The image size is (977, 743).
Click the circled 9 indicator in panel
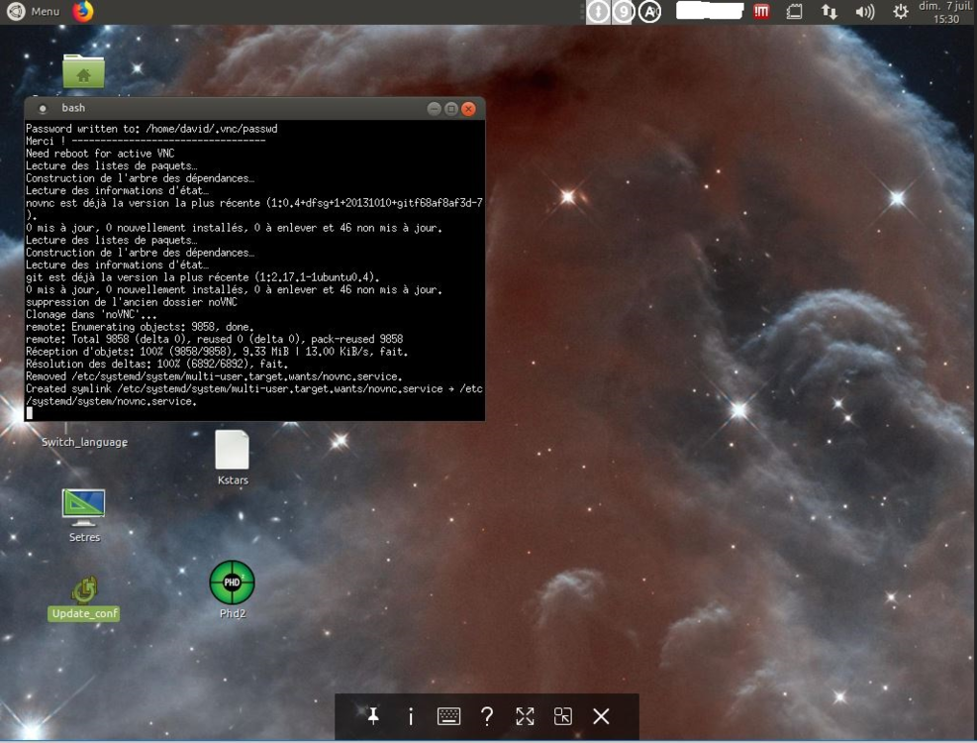(623, 12)
